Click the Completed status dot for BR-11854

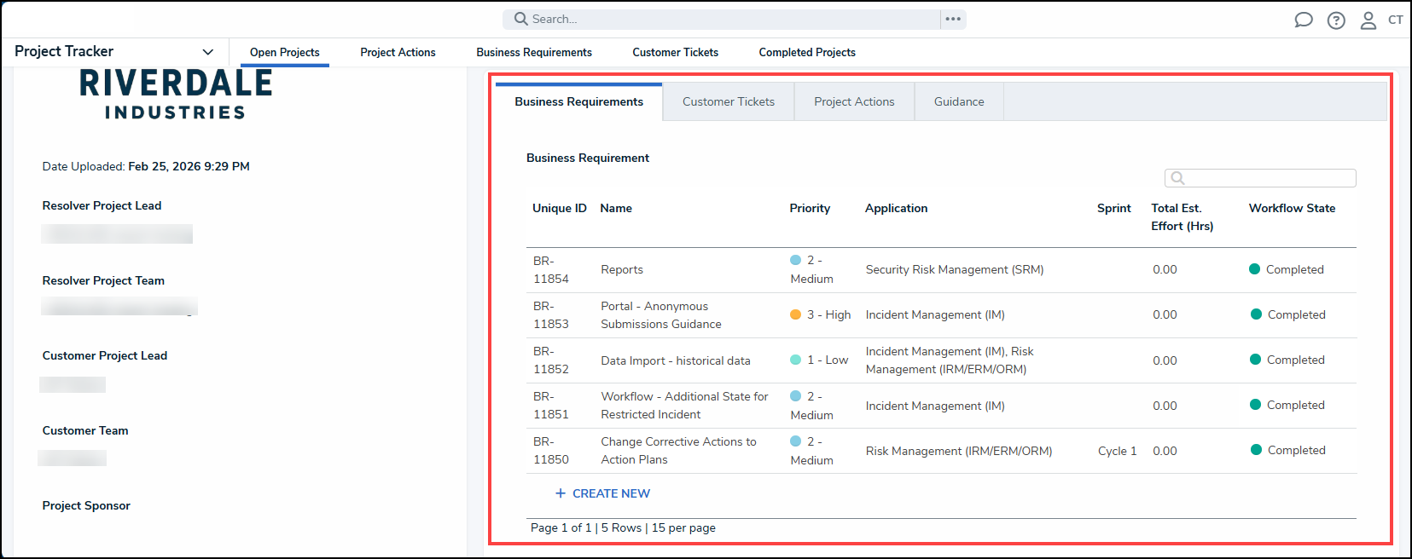[x=1254, y=269]
